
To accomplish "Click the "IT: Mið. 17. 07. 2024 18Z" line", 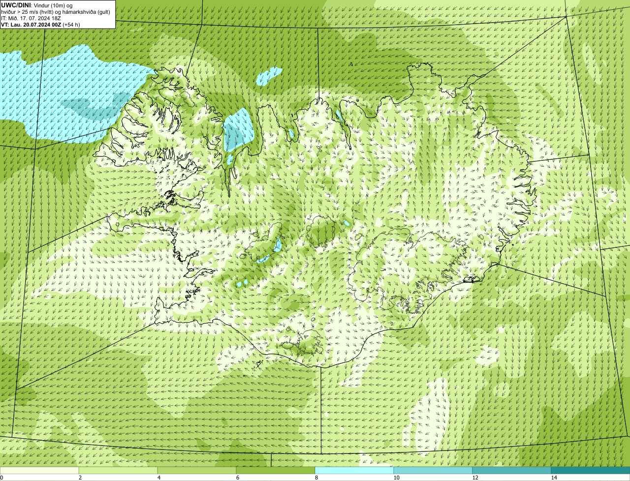I will (x=31, y=18).
